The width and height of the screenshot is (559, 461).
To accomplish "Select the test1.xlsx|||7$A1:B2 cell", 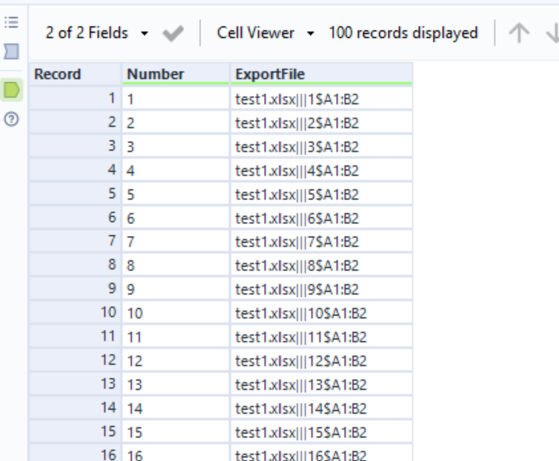I will [321, 242].
